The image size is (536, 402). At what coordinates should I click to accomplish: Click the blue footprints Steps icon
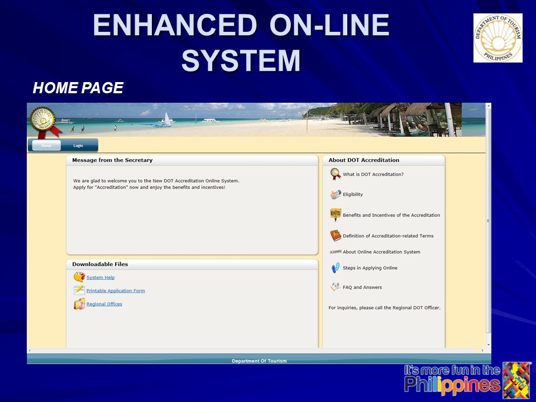[336, 267]
